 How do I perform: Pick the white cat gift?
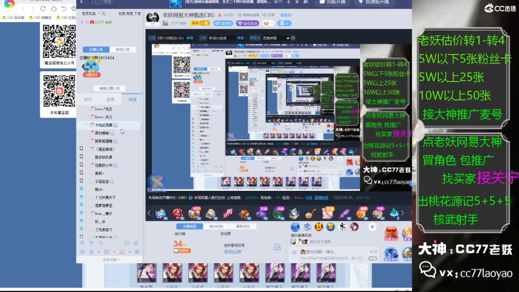[210, 213]
